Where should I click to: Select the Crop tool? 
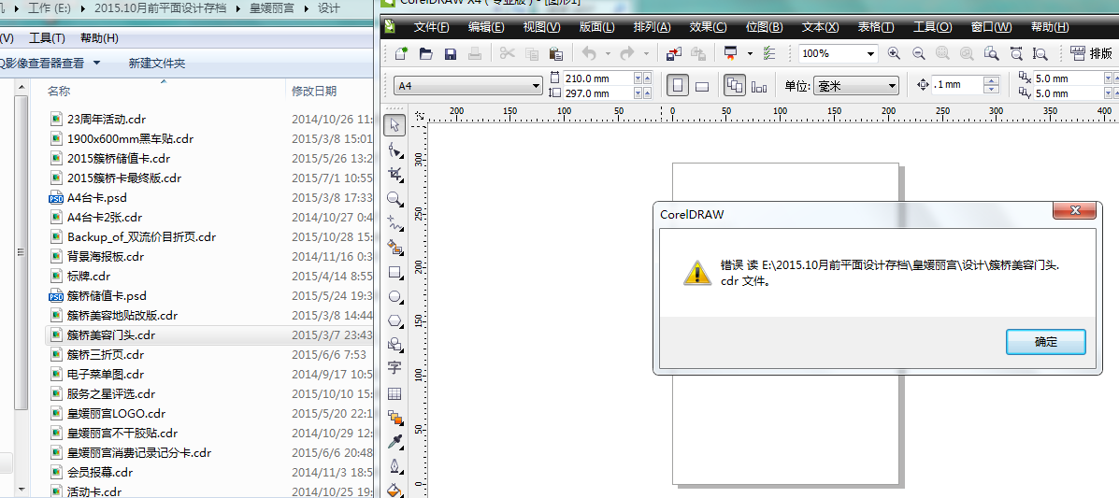395,174
